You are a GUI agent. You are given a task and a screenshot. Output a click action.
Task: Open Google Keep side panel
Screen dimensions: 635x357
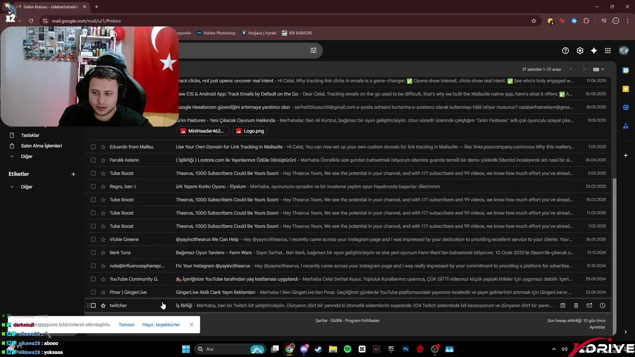click(x=626, y=89)
